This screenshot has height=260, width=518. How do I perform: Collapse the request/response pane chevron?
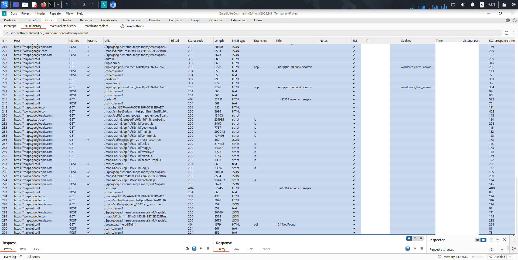click(514, 236)
